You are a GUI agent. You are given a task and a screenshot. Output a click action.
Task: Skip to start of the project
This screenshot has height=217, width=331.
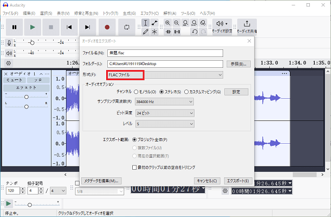coord(69,27)
